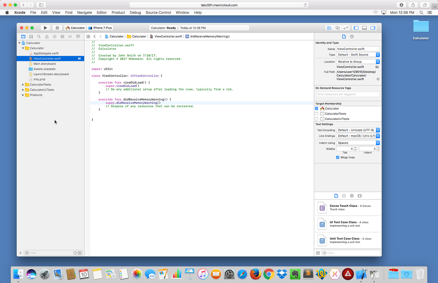
Task: Click Calculator scheme selector
Action: (x=75, y=28)
